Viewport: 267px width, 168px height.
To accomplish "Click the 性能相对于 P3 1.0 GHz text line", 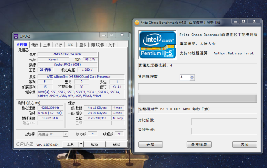I will click(174, 109).
